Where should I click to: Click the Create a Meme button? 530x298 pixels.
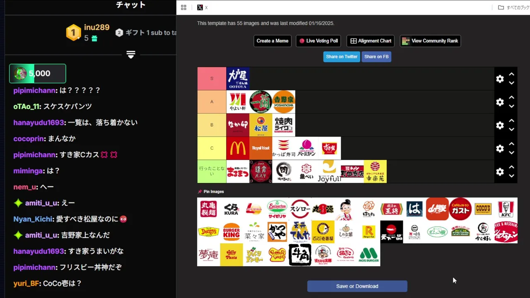272,41
